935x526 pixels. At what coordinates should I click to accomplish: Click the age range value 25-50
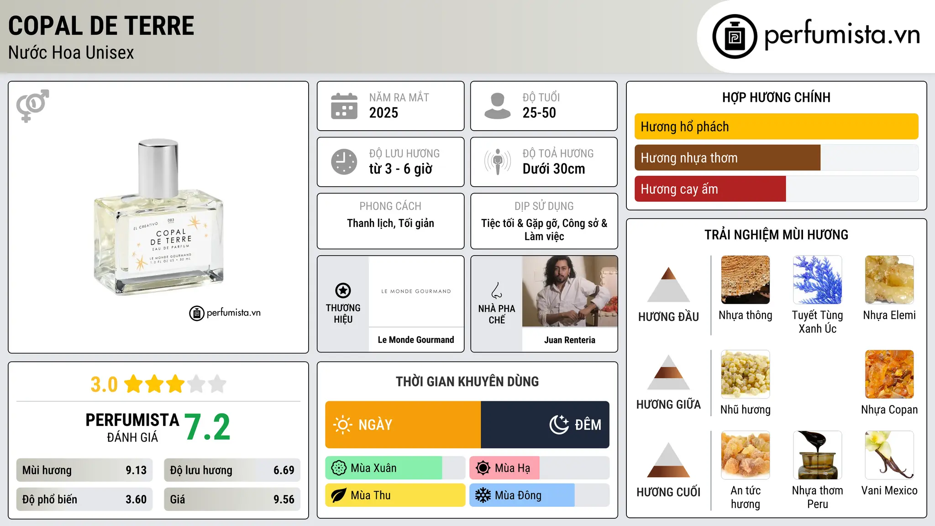coord(539,113)
